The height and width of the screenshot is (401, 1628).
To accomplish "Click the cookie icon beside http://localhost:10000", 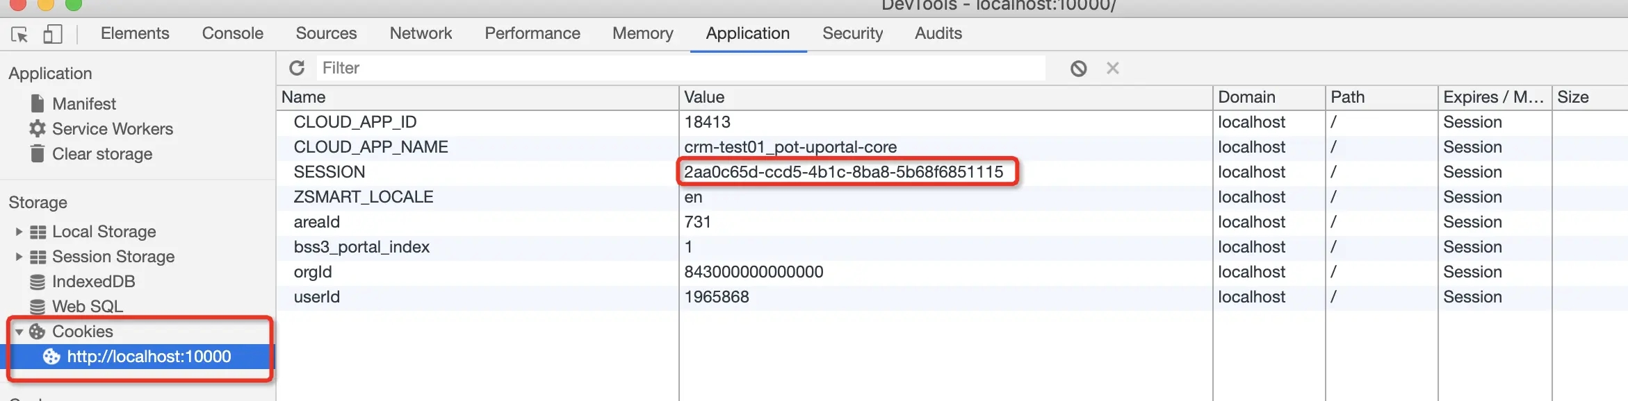I will click(x=51, y=357).
